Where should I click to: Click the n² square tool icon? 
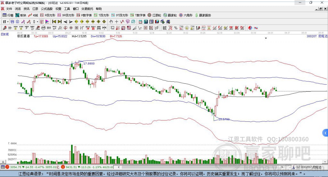54,28
